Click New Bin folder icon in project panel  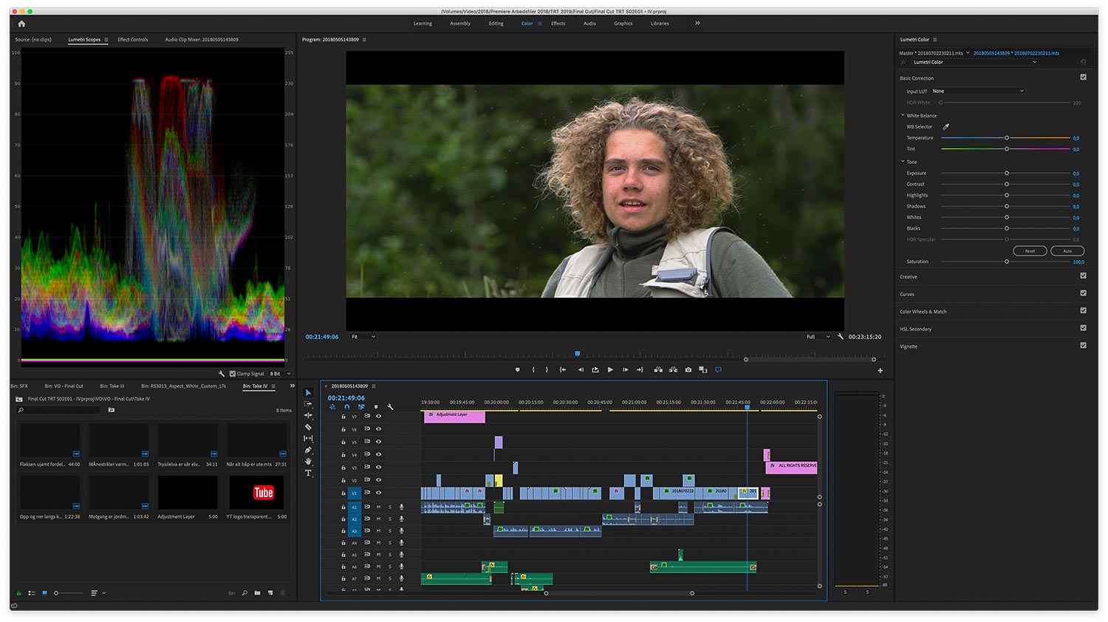pyautogui.click(x=258, y=592)
